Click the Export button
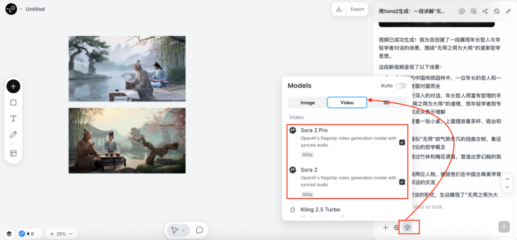Image resolution: width=517 pixels, height=240 pixels. tap(357, 9)
